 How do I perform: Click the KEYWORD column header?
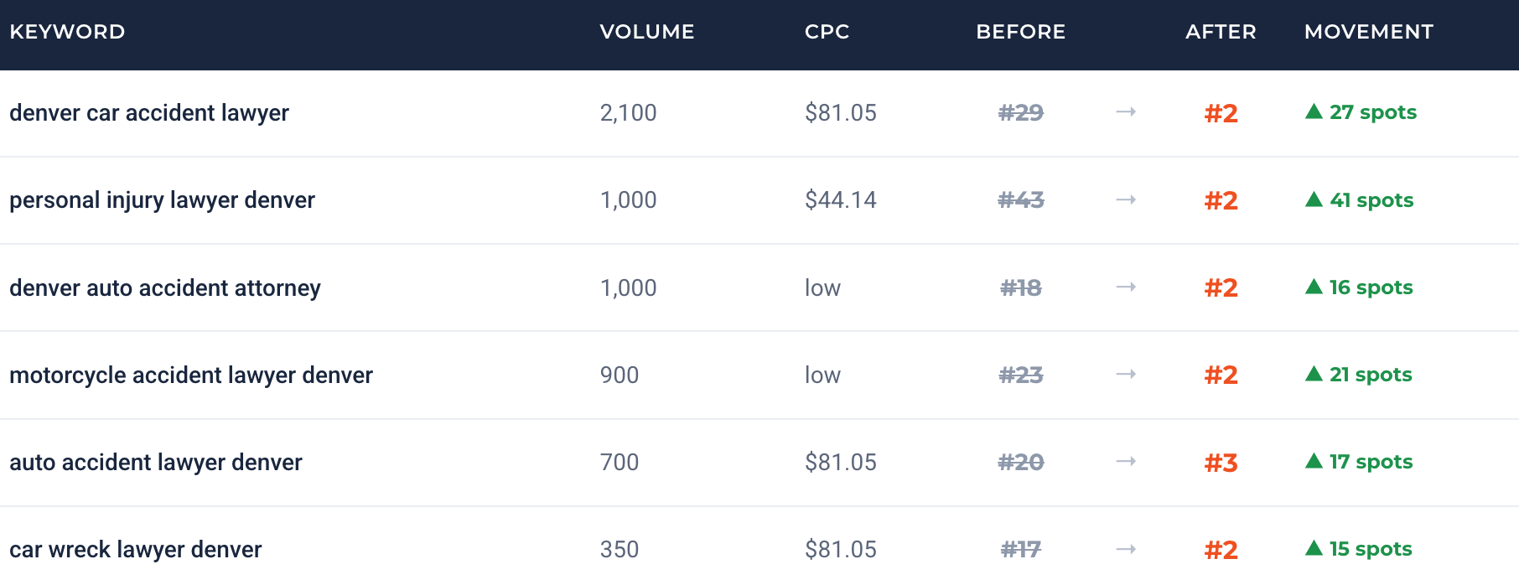[67, 32]
